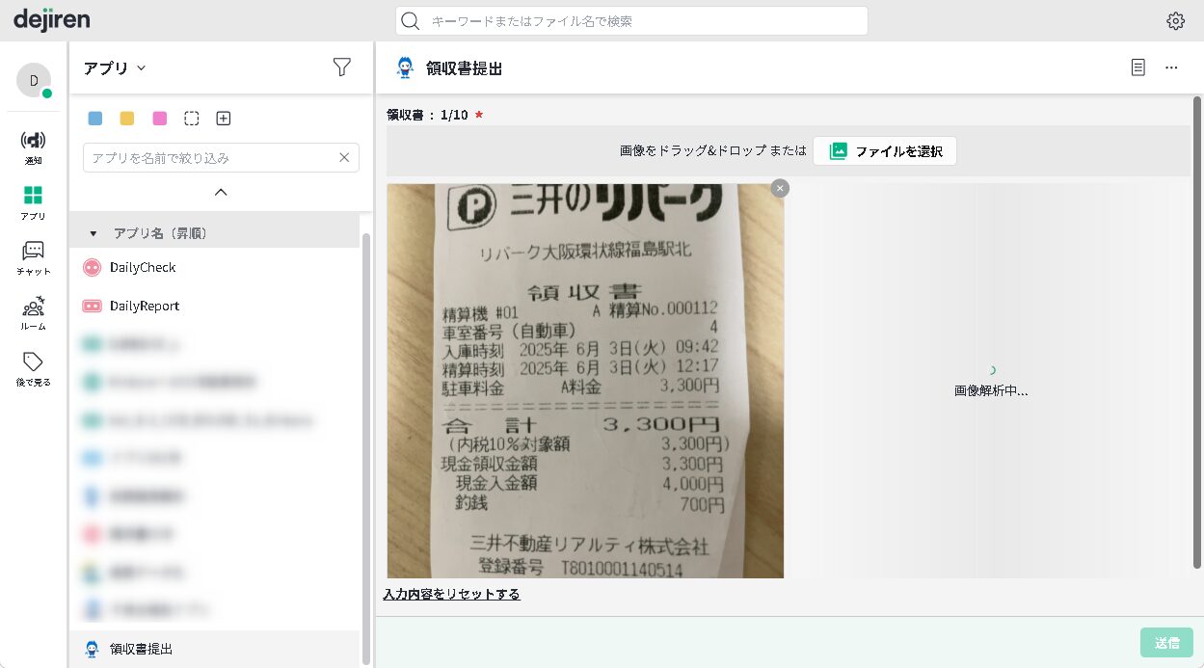1204x668 pixels.
Task: Click the 入力内容をリセットする link
Action: [x=451, y=594]
